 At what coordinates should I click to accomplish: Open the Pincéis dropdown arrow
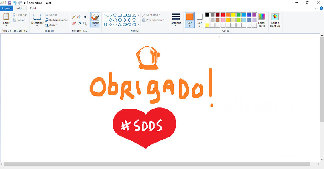(x=95, y=26)
